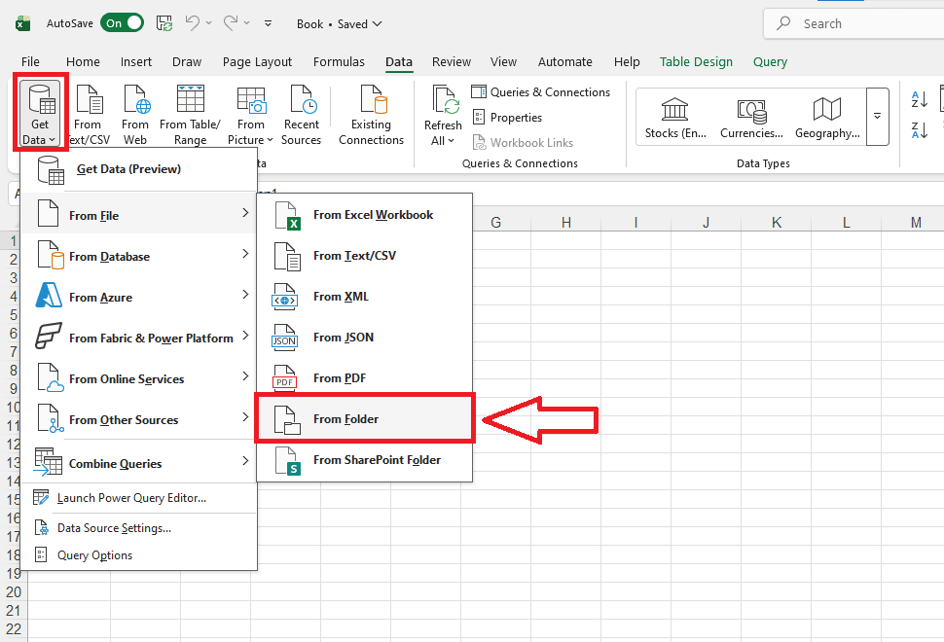
Task: Expand the From Azure submenu
Action: point(139,298)
